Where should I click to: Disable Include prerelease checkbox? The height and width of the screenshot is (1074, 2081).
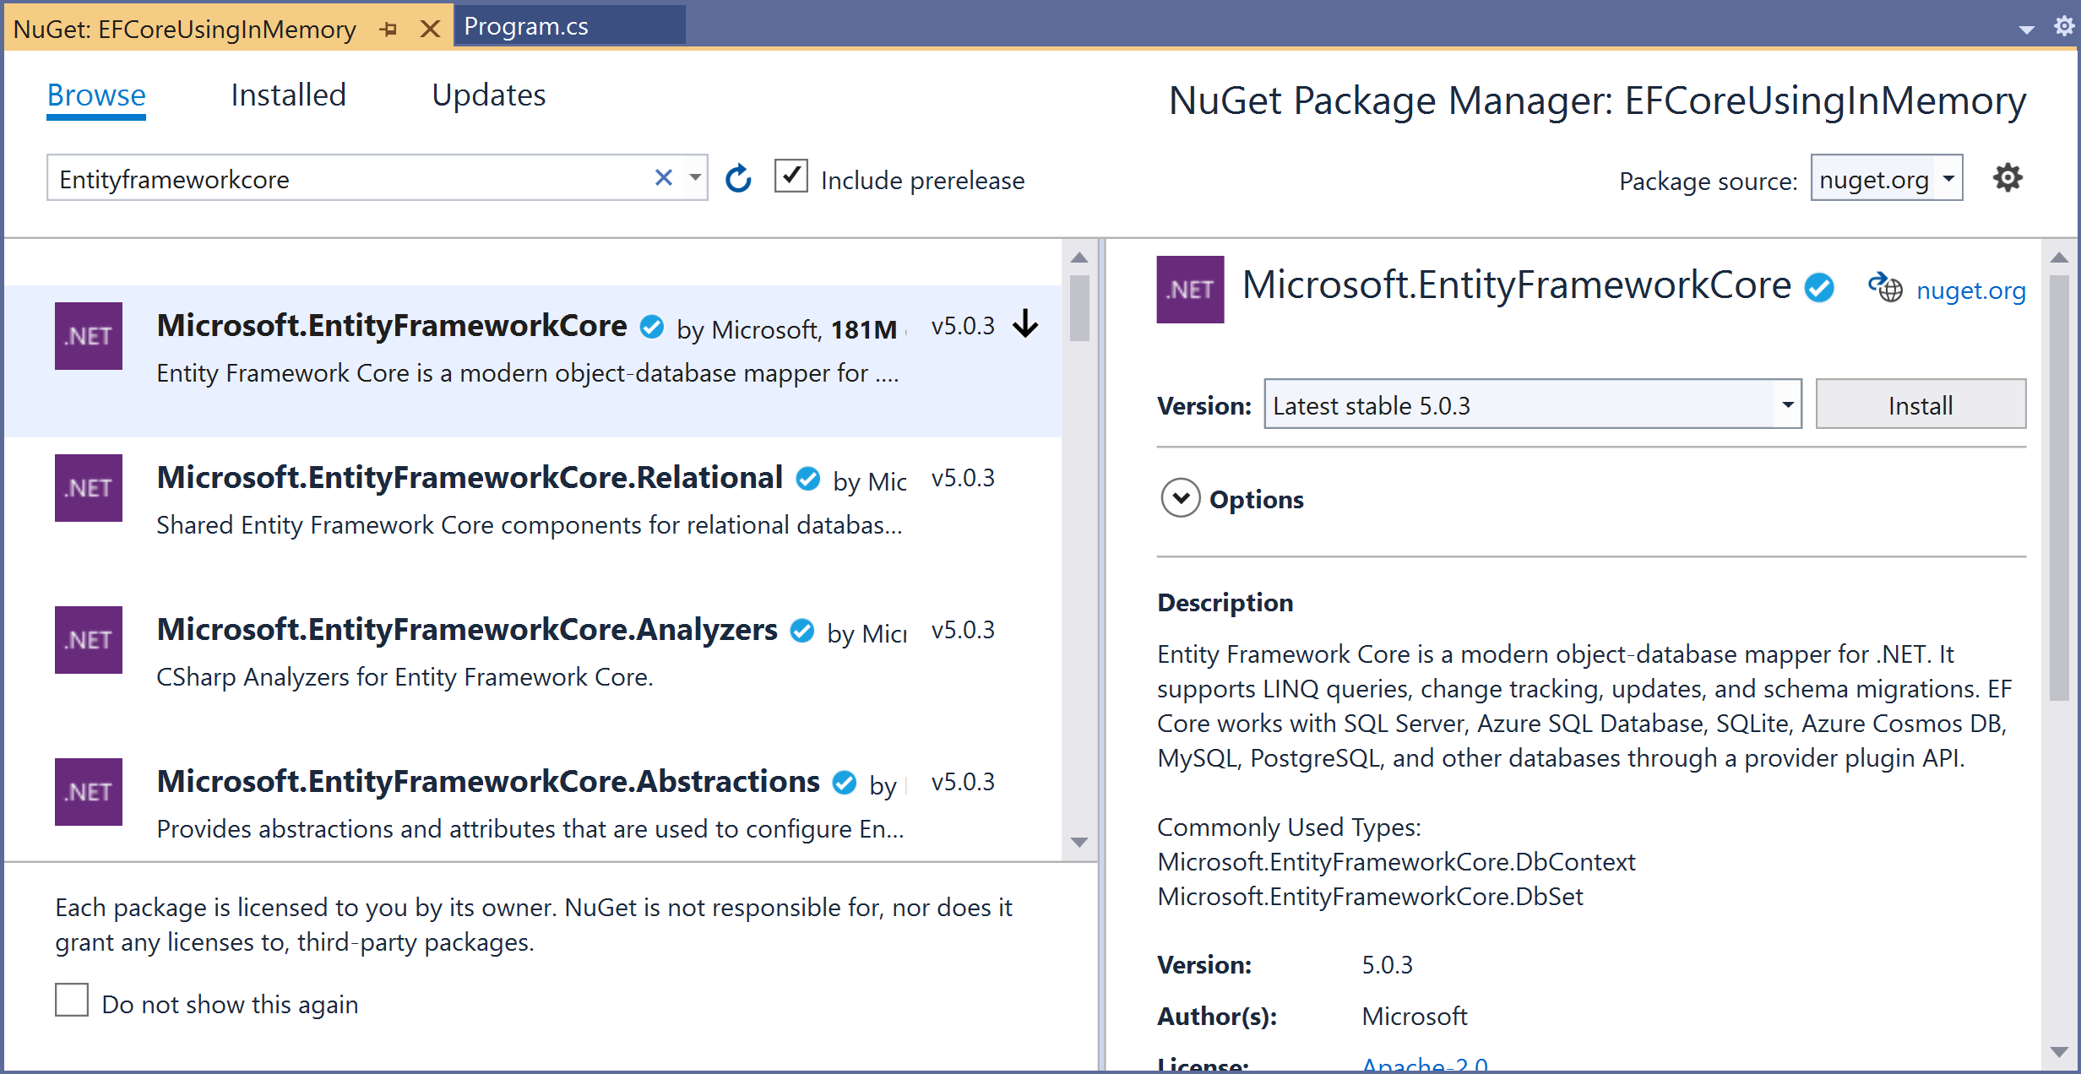point(791,176)
